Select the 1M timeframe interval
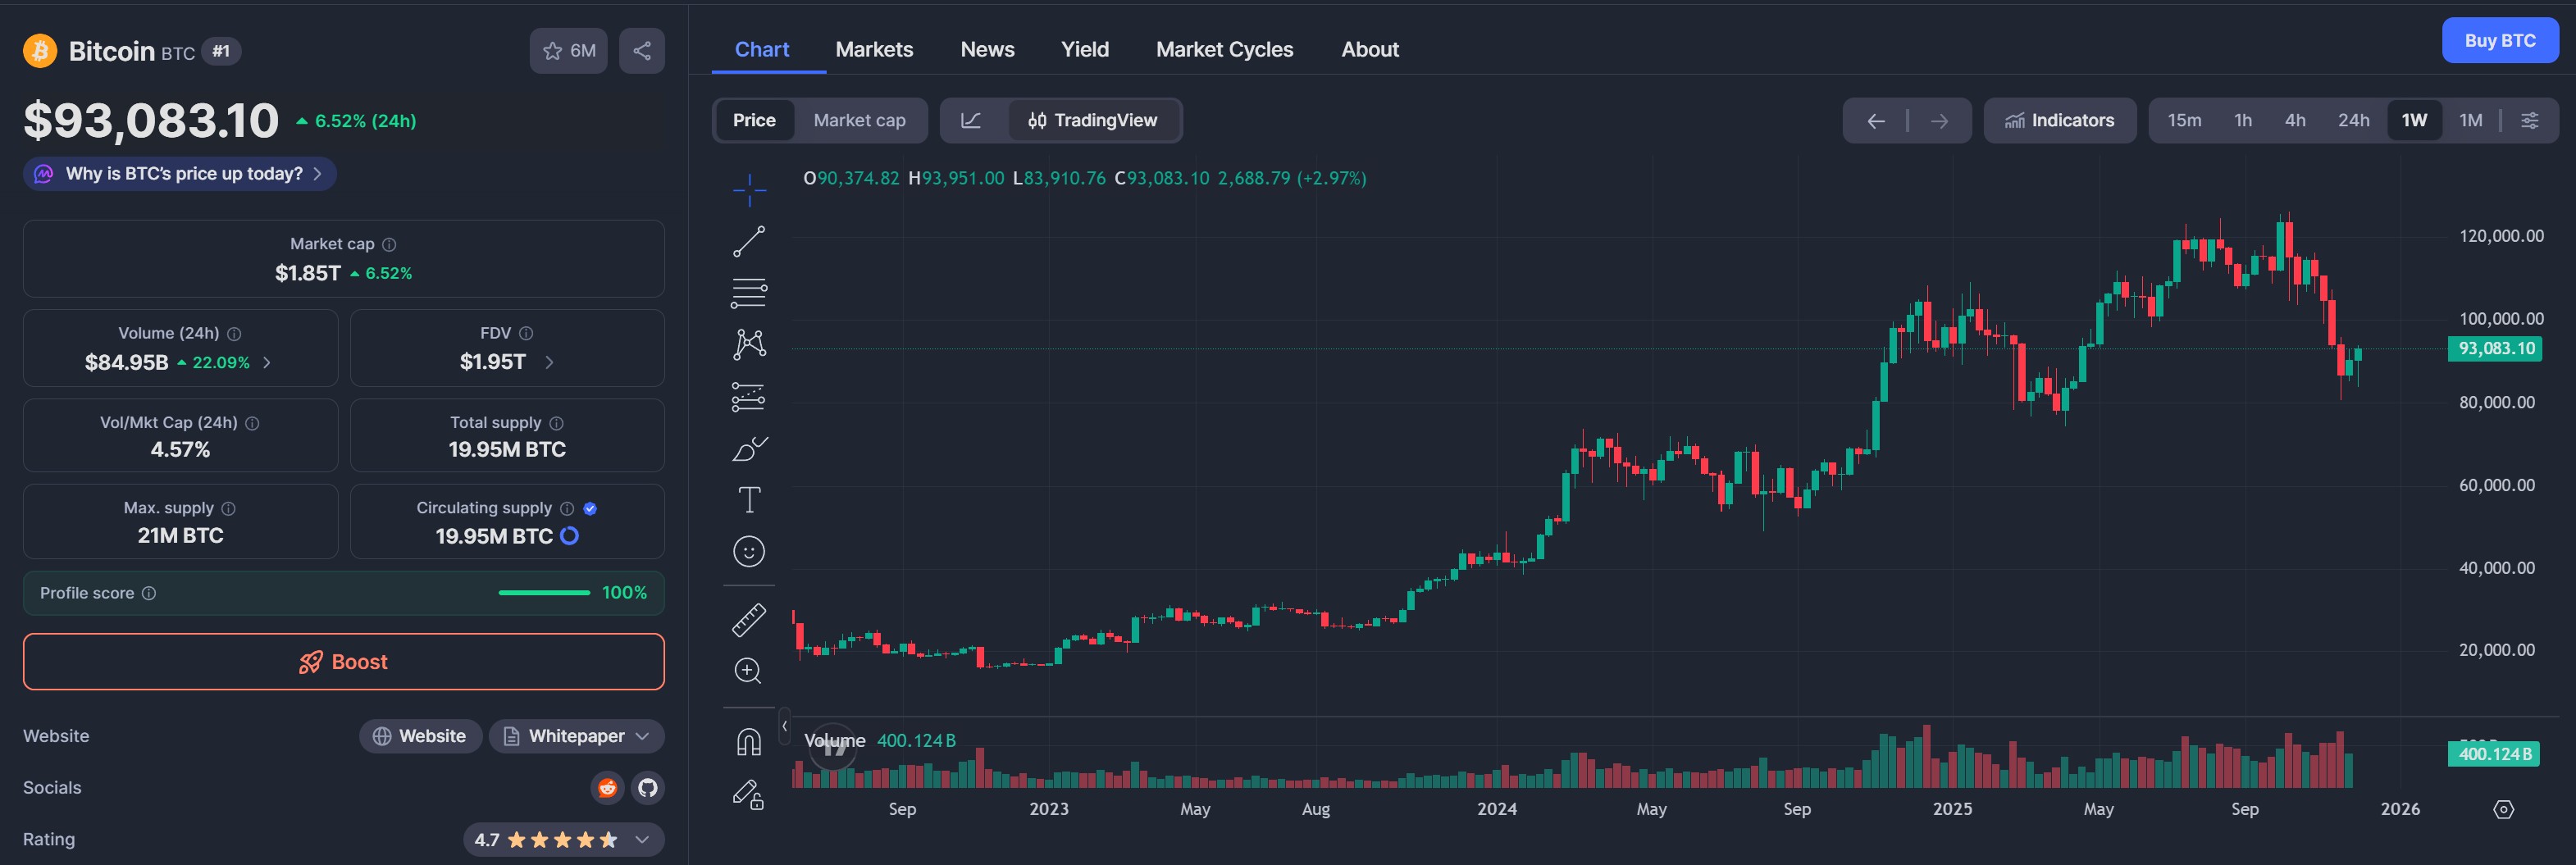 pos(2470,120)
